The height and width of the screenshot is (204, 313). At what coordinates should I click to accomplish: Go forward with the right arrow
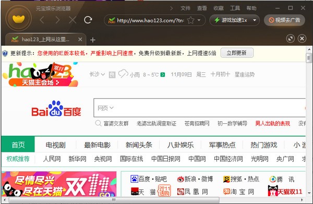point(57,20)
